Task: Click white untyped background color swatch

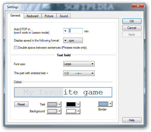Action: (x=71, y=111)
